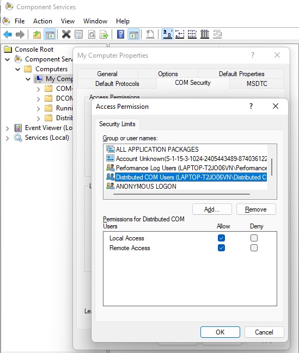Select the Small Icons view icon
The image size is (299, 353).
[x=180, y=34]
